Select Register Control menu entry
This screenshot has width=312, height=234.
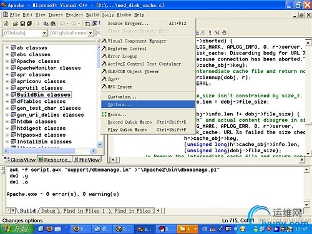(x=148, y=49)
